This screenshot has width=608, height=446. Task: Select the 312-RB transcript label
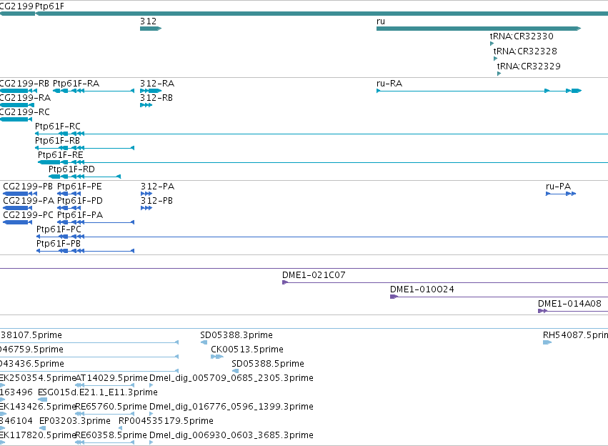click(x=156, y=98)
